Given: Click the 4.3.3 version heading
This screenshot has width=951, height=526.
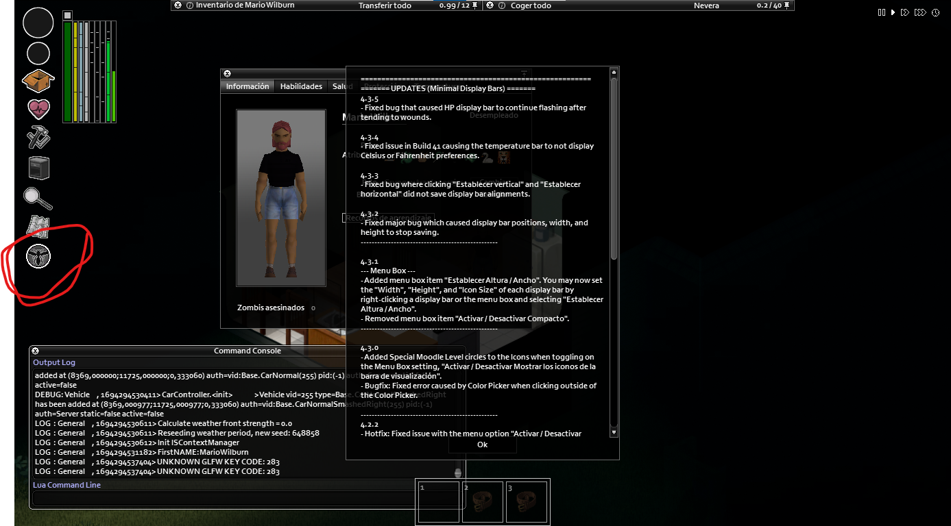Looking at the screenshot, I should 369,176.
